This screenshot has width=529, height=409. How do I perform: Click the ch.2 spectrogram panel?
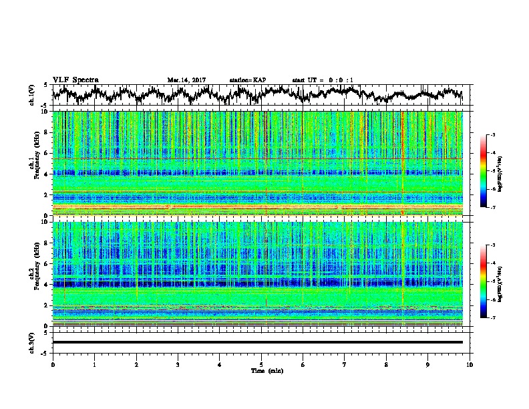(x=258, y=274)
